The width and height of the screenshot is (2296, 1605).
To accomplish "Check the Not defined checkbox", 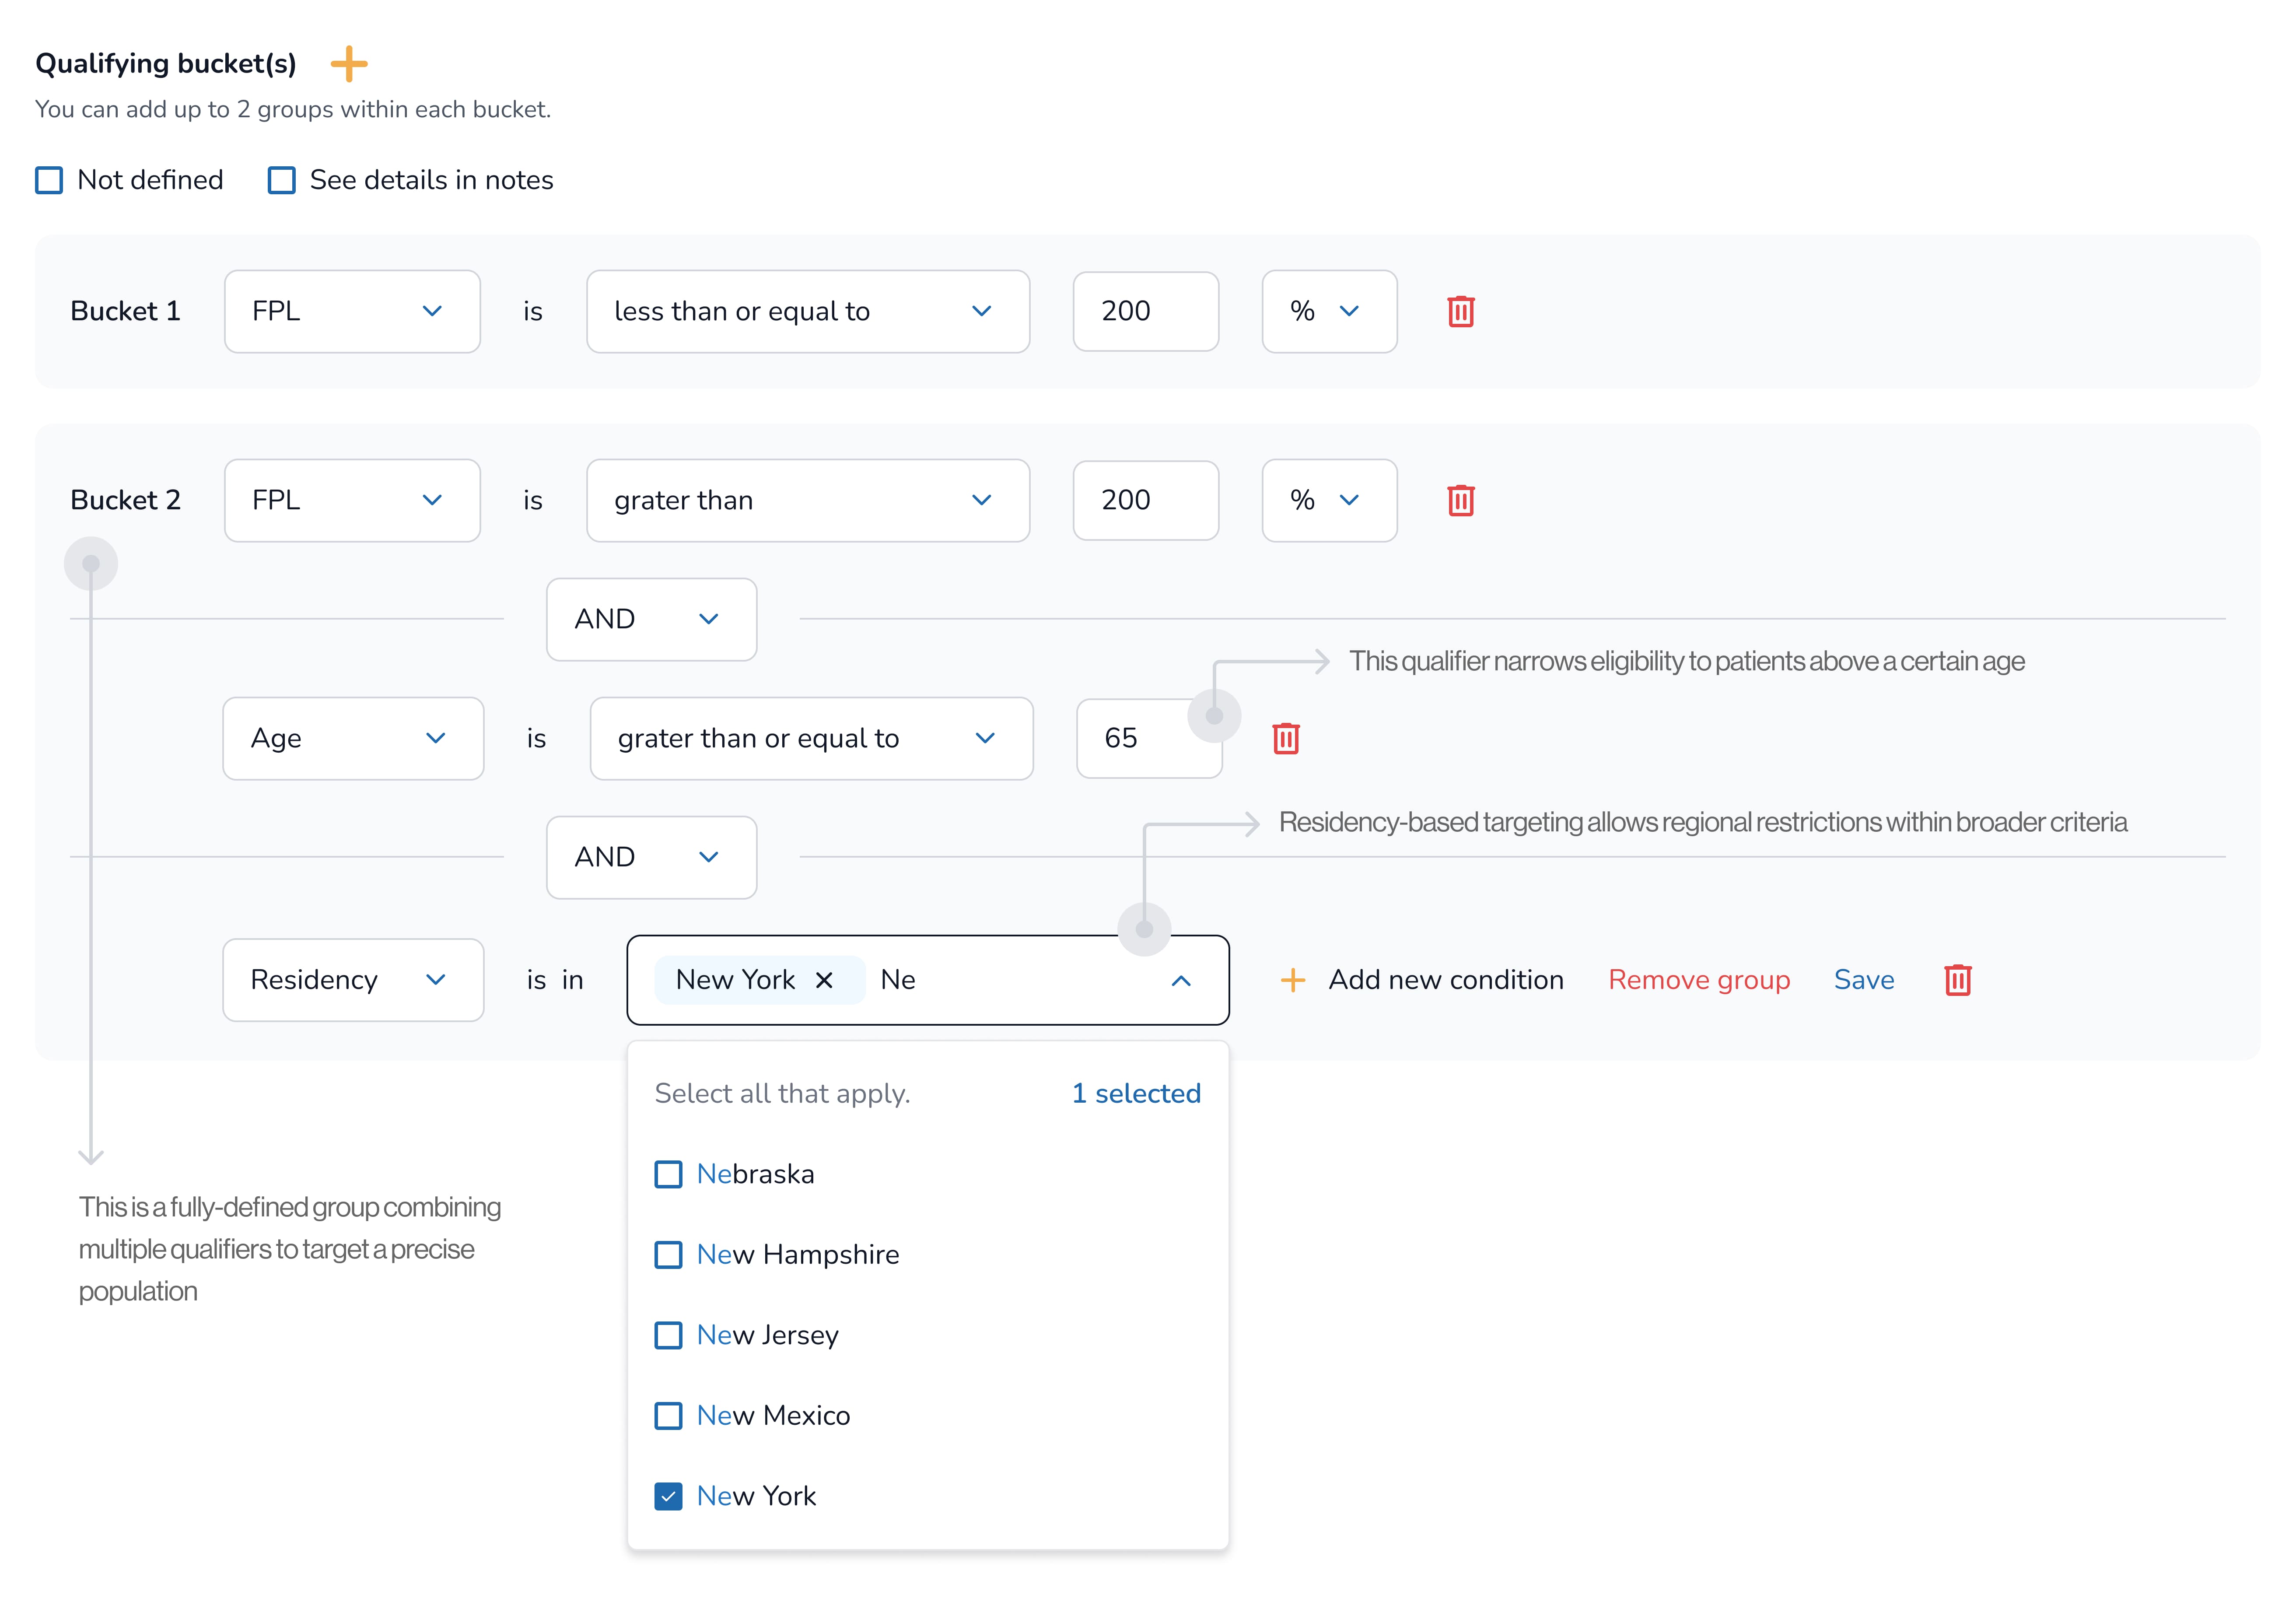I will tap(49, 180).
